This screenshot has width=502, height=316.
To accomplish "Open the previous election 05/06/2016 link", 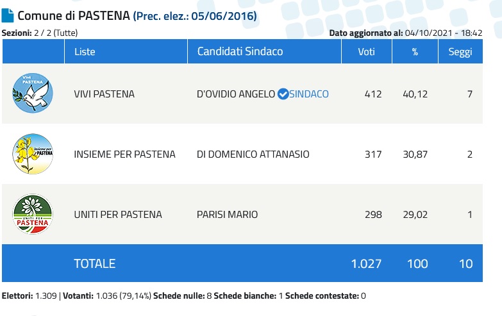I will click(195, 16).
